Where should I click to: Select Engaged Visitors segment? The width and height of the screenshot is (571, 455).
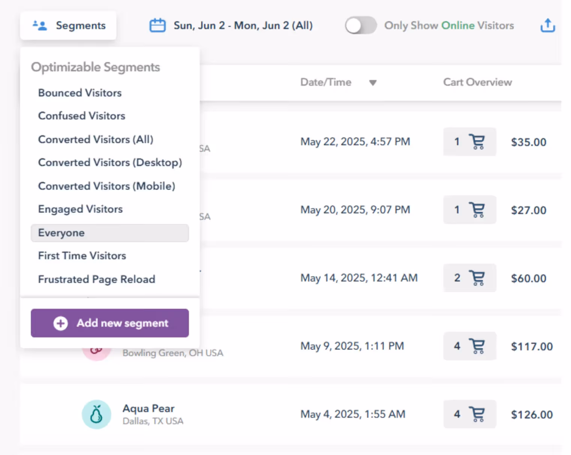point(80,209)
